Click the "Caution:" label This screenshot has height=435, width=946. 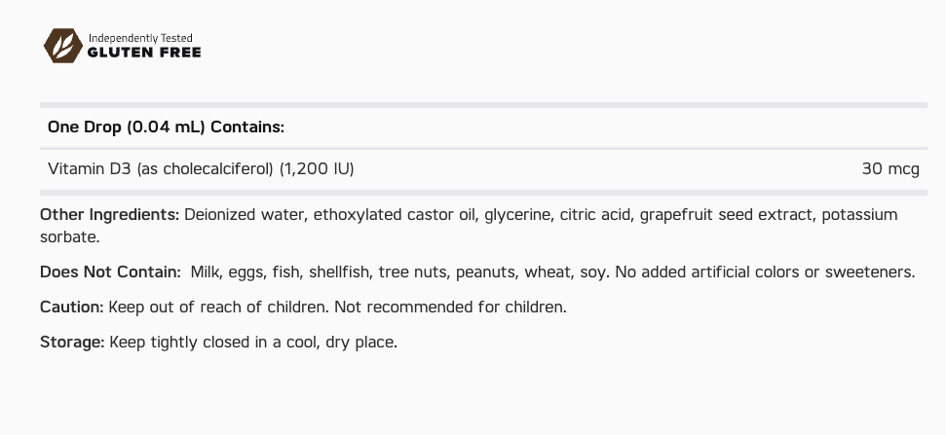tap(71, 307)
